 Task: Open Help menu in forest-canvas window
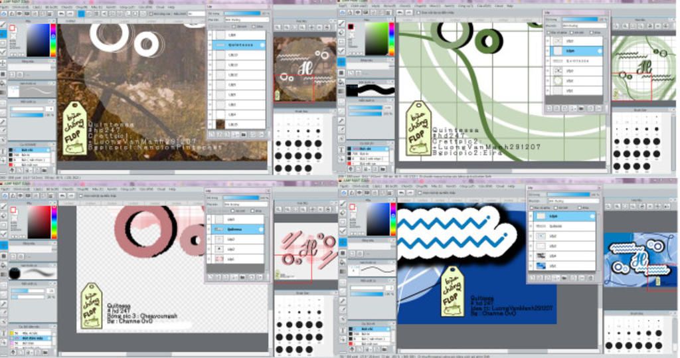[x=171, y=7]
